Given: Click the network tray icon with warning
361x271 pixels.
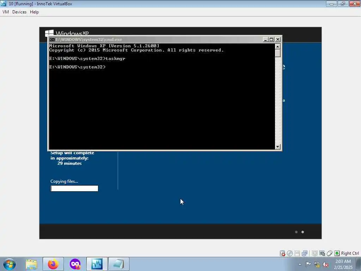Looking at the screenshot, I should [x=317, y=265].
